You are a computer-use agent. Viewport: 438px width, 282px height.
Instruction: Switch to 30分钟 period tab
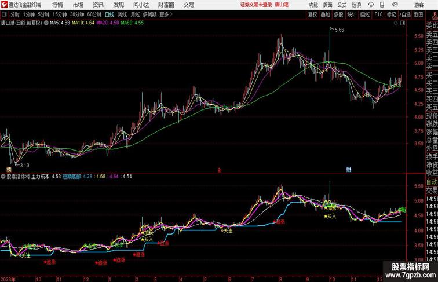(x=77, y=14)
